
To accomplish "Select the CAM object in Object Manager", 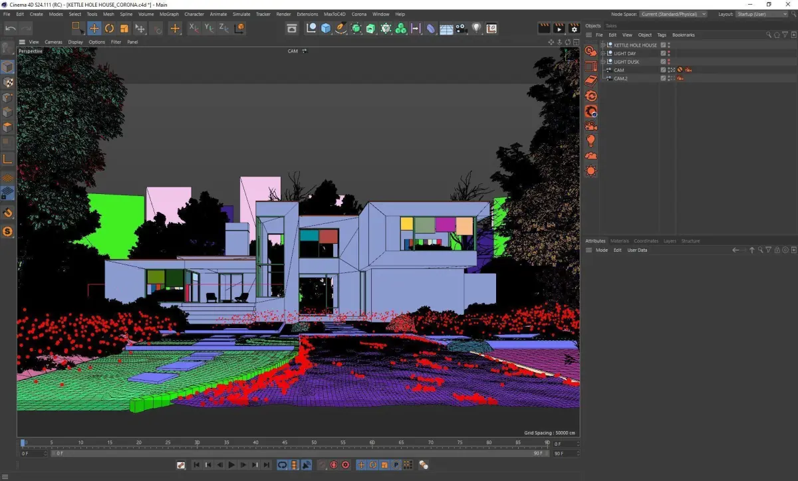I will (619, 70).
